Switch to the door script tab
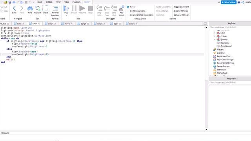 coord(116,23)
